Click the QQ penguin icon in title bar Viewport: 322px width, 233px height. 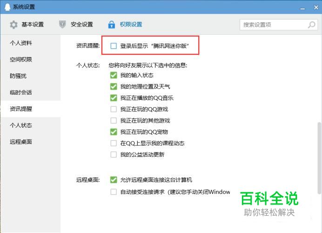point(7,6)
